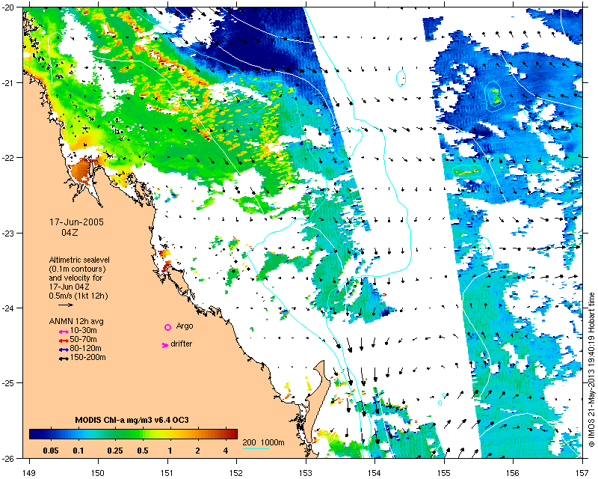Click the 'and velocity for' text line
The image size is (598, 479).
[x=75, y=278]
